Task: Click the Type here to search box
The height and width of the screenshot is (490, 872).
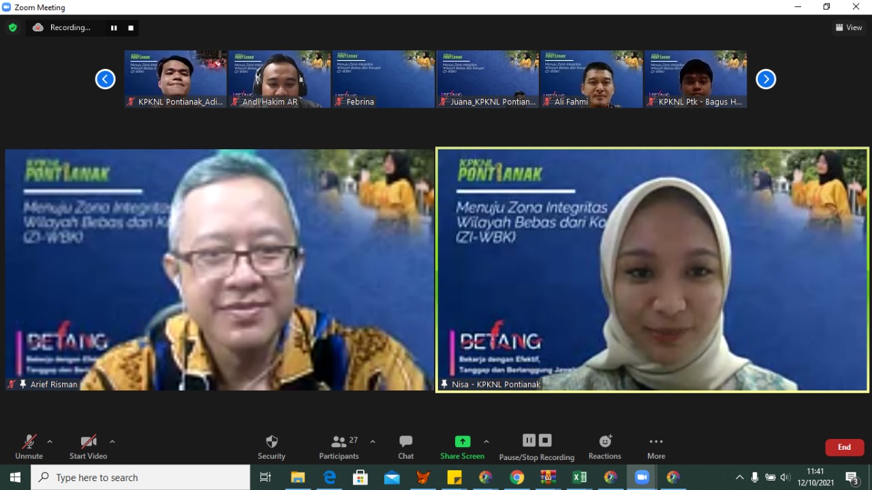Action: pyautogui.click(x=140, y=477)
